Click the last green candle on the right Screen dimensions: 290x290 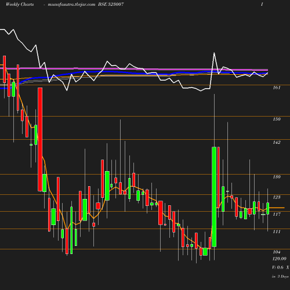coord(268,208)
